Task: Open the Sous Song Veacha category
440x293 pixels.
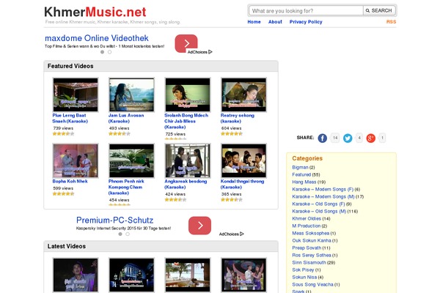Action: pyautogui.click(x=312, y=284)
